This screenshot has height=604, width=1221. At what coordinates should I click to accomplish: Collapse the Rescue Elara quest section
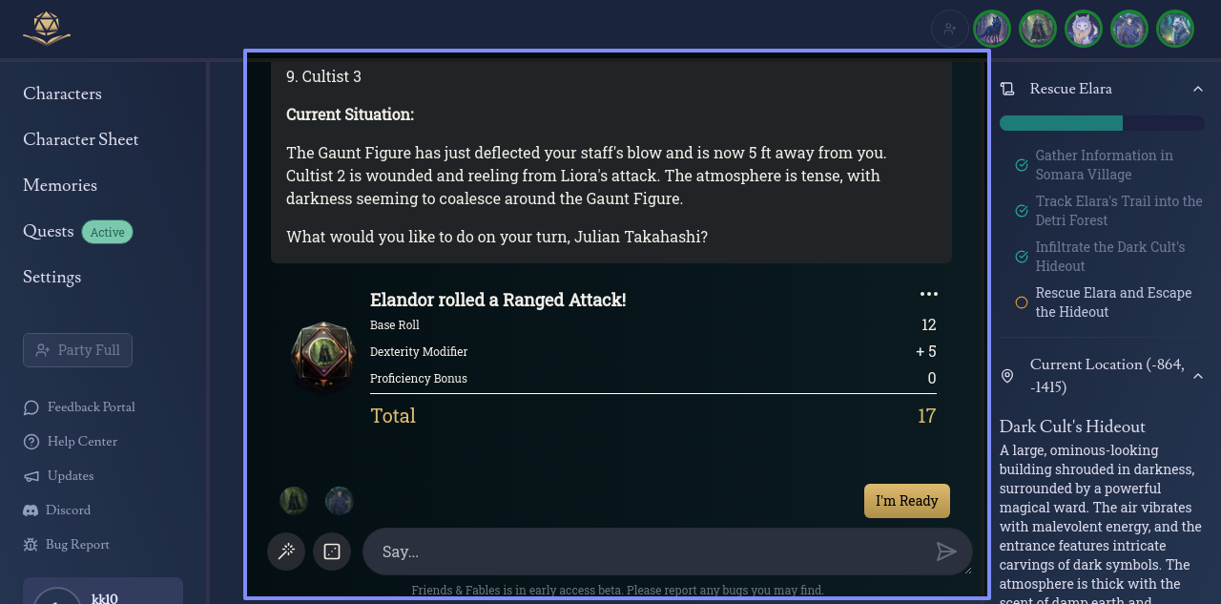[x=1198, y=89]
